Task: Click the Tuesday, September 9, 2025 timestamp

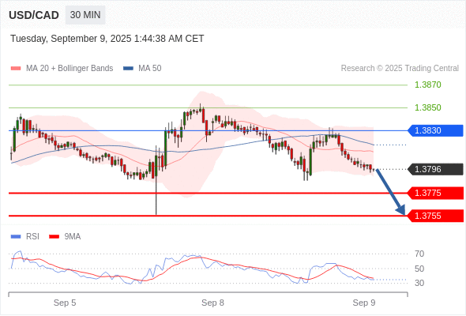Action: click(x=107, y=39)
